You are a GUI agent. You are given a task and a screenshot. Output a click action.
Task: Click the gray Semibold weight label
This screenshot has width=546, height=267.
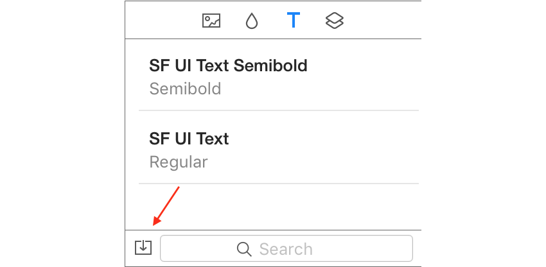[185, 89]
